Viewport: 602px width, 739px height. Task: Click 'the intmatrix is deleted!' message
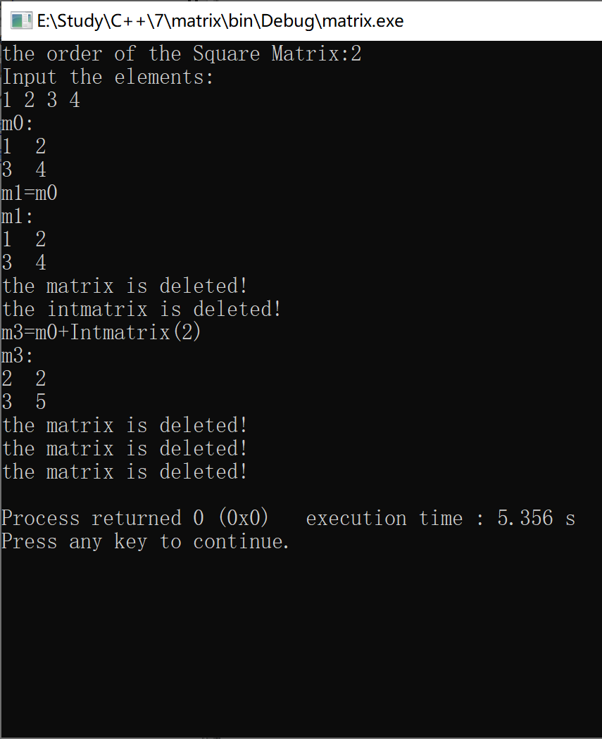tap(142, 309)
